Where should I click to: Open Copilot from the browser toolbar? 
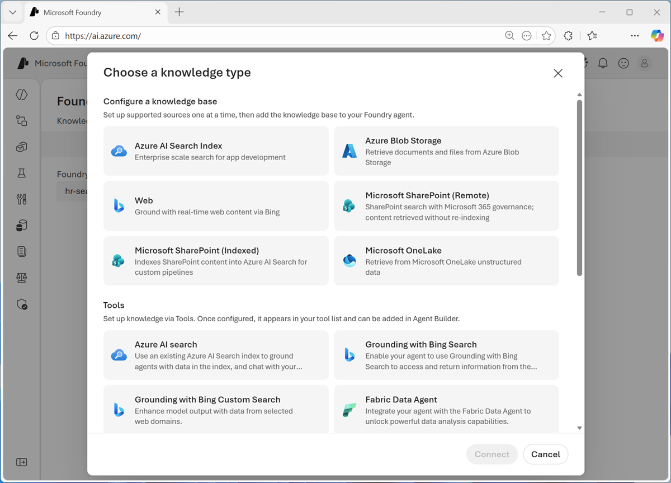[x=657, y=35]
